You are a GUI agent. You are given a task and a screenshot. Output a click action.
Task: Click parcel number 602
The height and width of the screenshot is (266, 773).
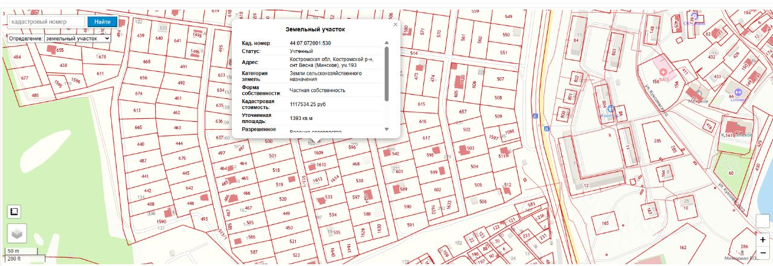(x=438, y=189)
